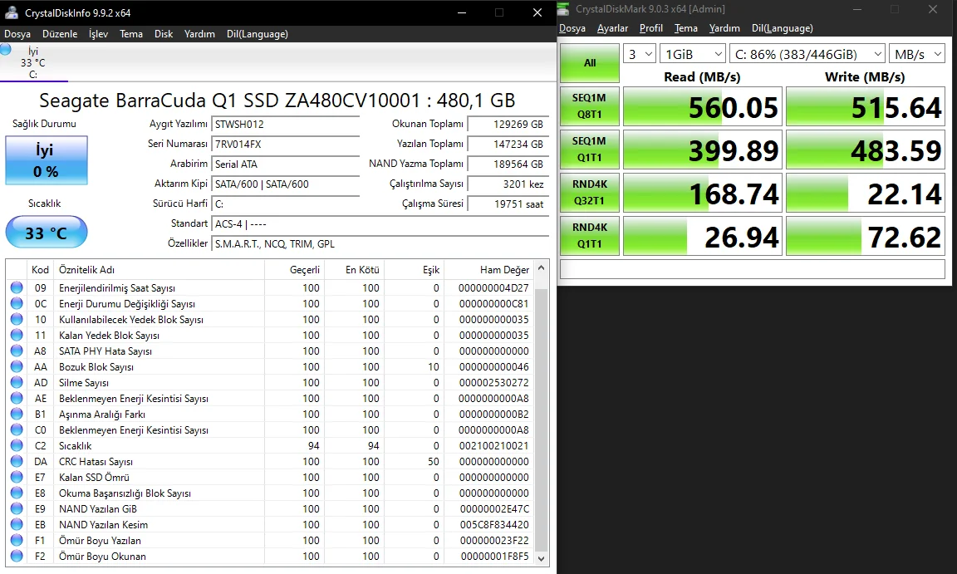The image size is (957, 574).
Task: Click status icon in row code C0
Action: coord(17,430)
